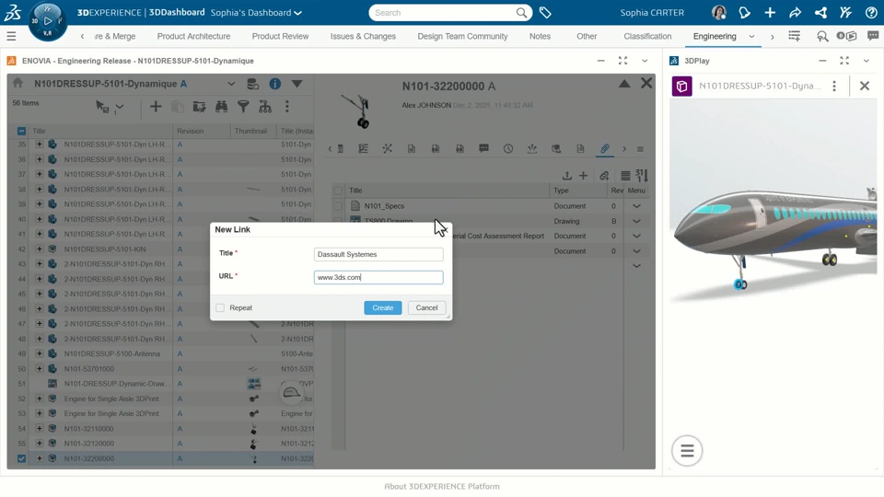
Task: Click the Cancel button in New Link
Action: pyautogui.click(x=426, y=307)
